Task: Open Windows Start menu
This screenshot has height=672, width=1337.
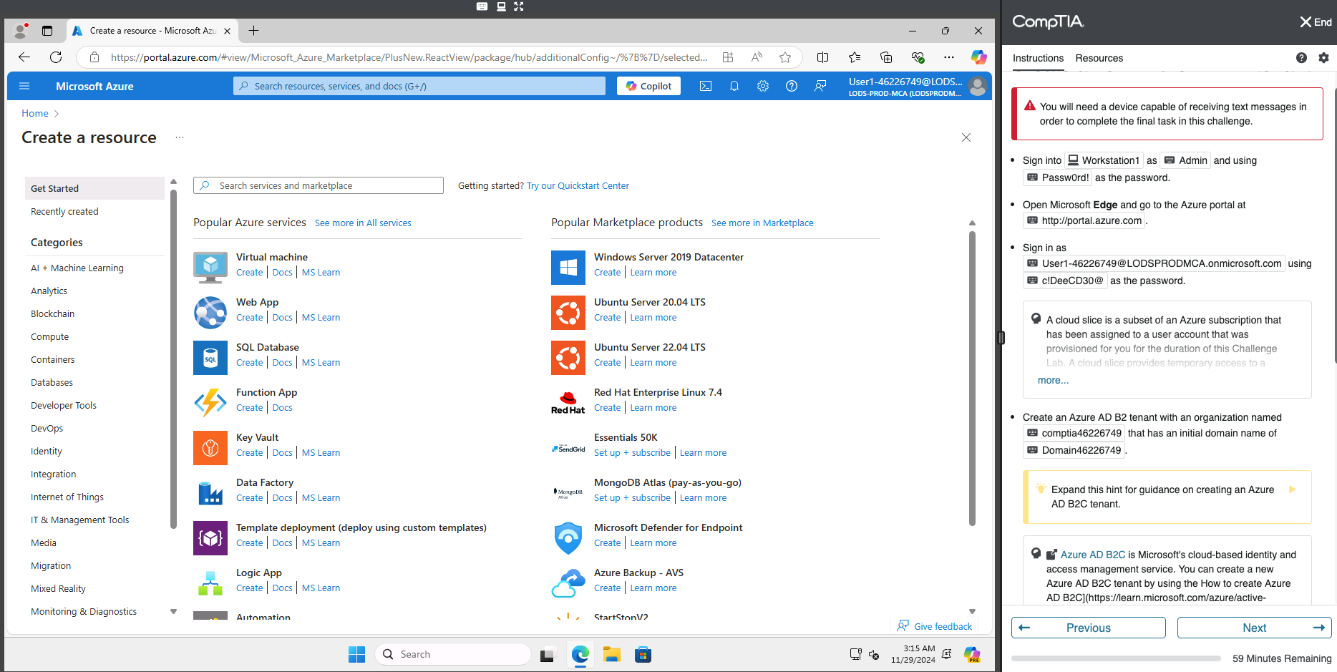Action: click(356, 654)
